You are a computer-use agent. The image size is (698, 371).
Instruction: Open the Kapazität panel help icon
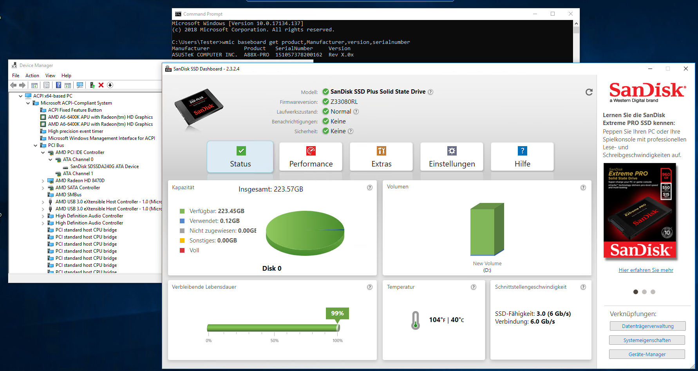370,188
